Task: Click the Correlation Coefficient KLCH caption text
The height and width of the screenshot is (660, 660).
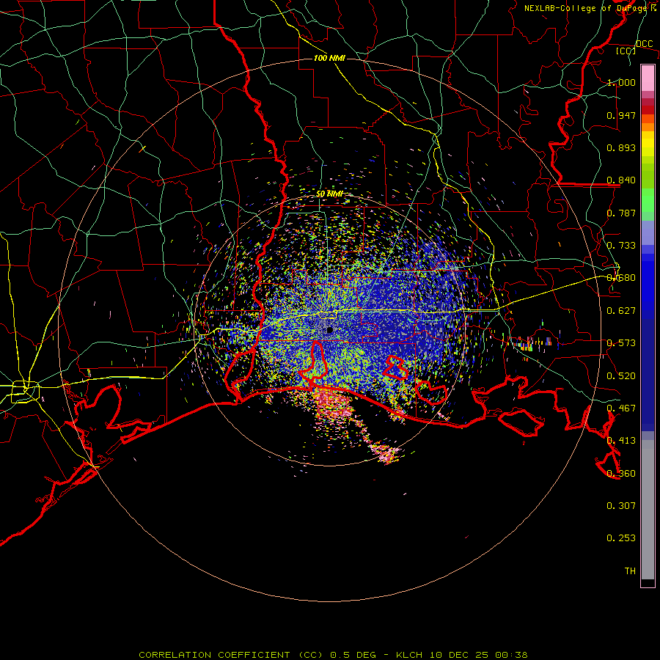Action: click(x=333, y=655)
